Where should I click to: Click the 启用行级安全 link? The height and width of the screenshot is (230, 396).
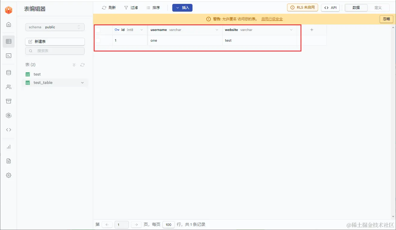pos(272,19)
